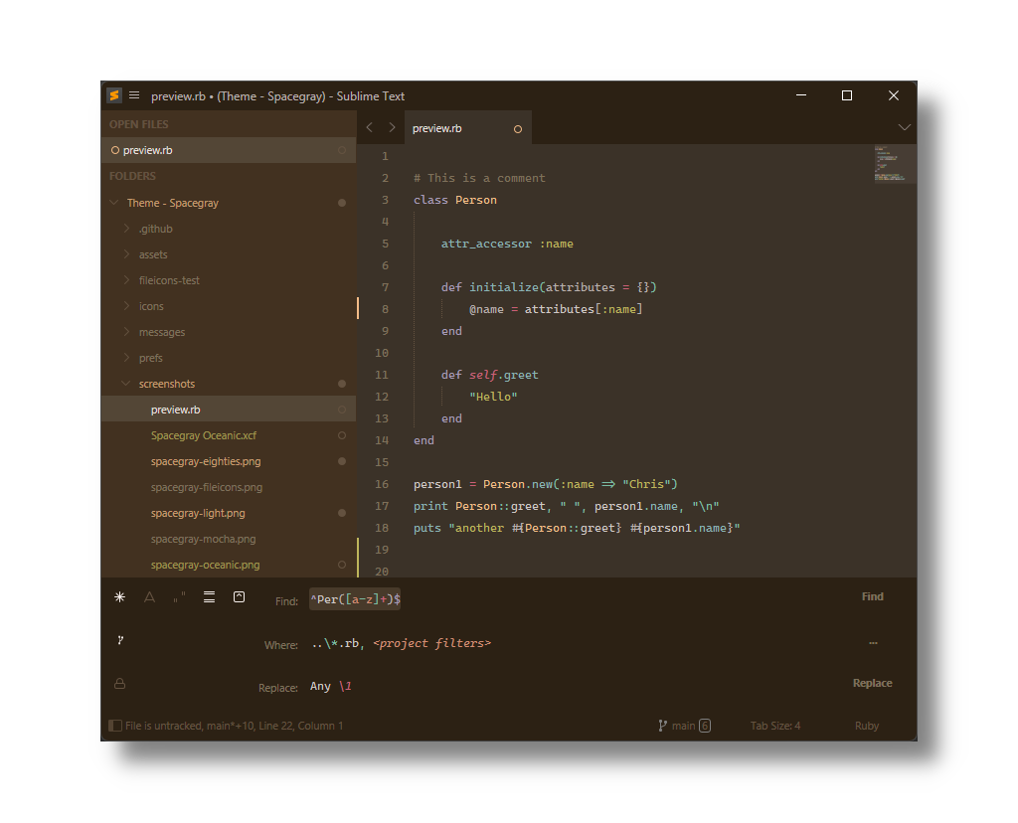Viewport: 1018px width, 823px height.
Task: Click the preserve case lock icon
Action: pos(120,684)
